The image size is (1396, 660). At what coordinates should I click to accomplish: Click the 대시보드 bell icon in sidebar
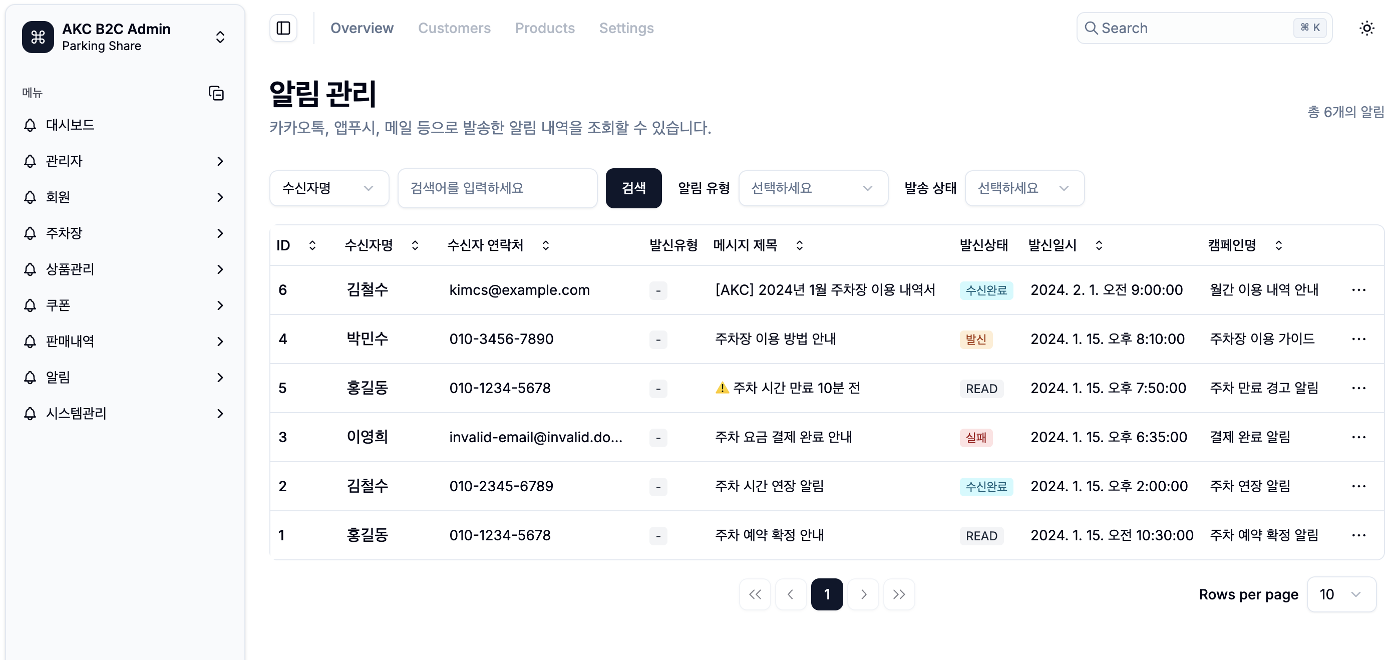(30, 125)
